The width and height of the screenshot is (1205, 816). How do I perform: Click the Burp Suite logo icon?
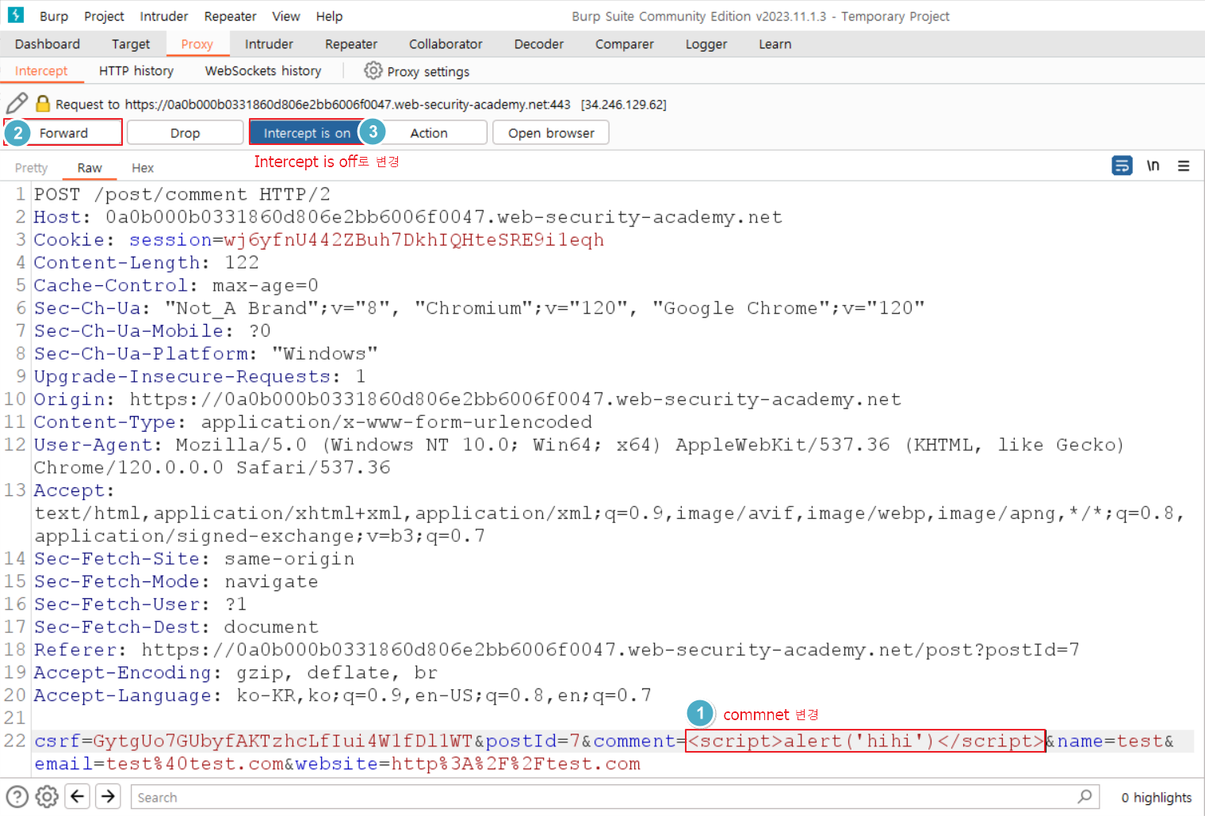pos(15,15)
